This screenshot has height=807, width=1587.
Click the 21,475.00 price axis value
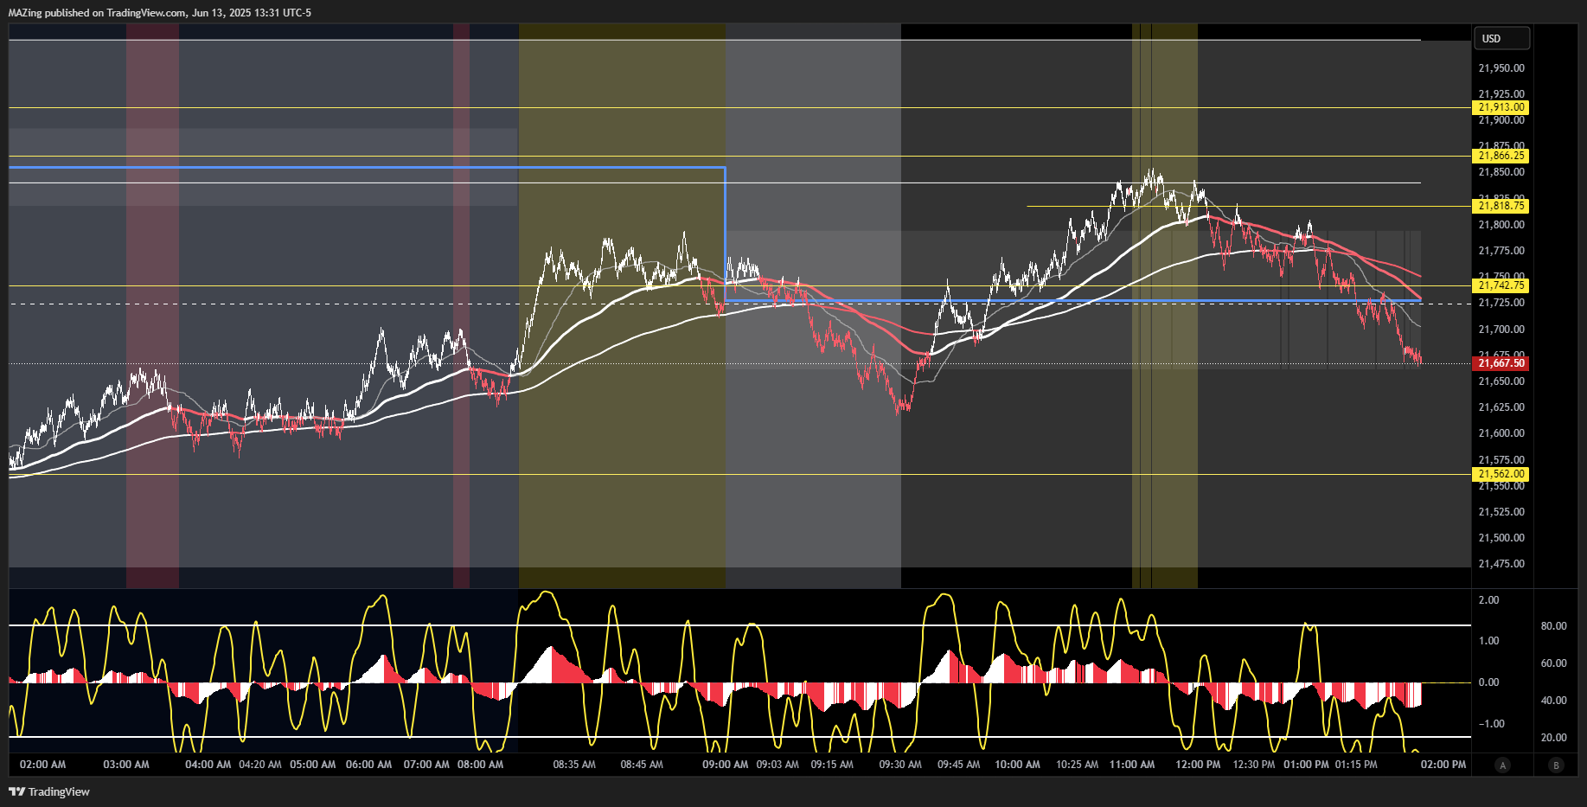click(x=1501, y=563)
